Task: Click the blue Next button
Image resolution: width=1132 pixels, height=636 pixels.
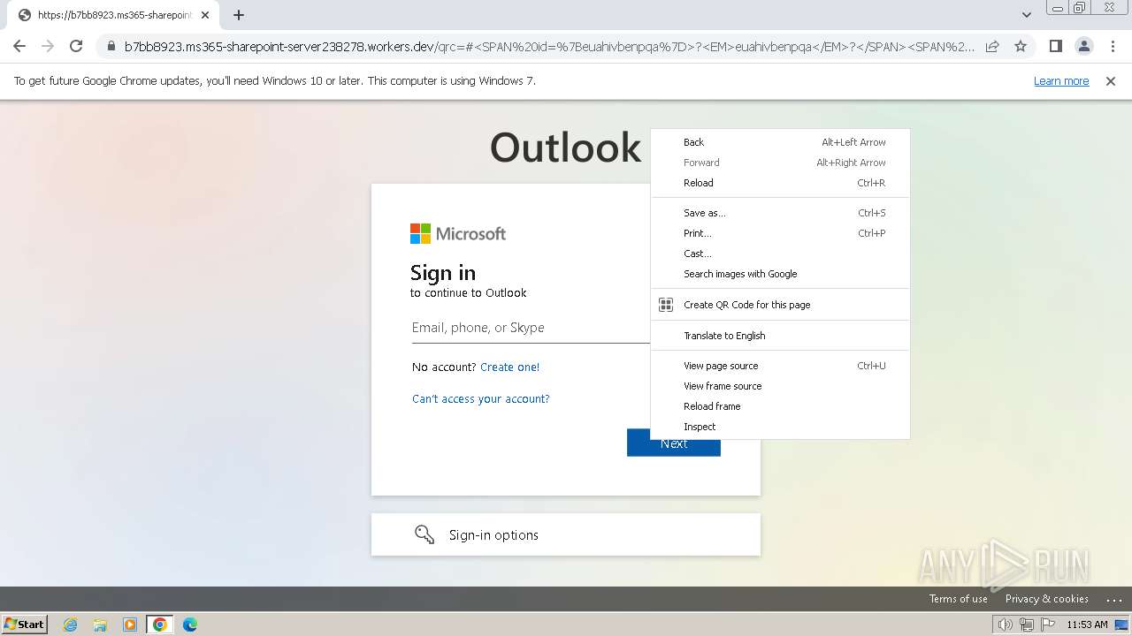Action: [x=674, y=443]
